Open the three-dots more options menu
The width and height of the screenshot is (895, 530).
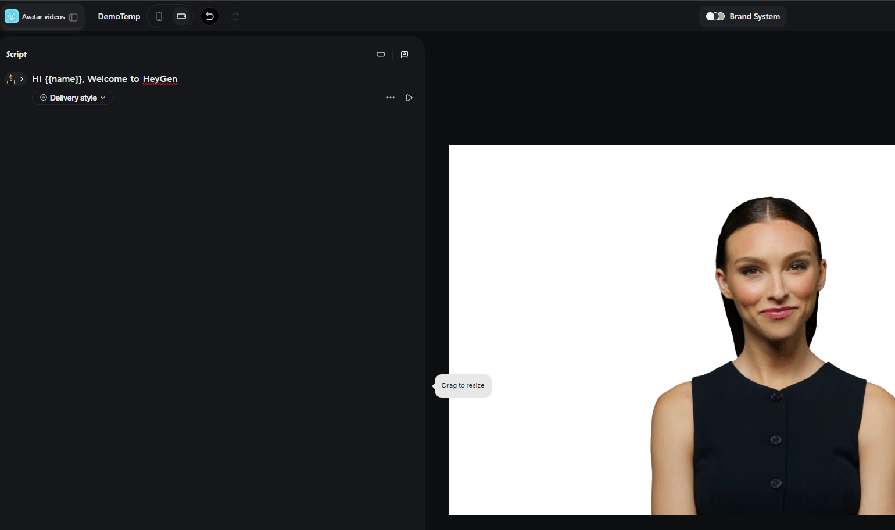coord(391,98)
